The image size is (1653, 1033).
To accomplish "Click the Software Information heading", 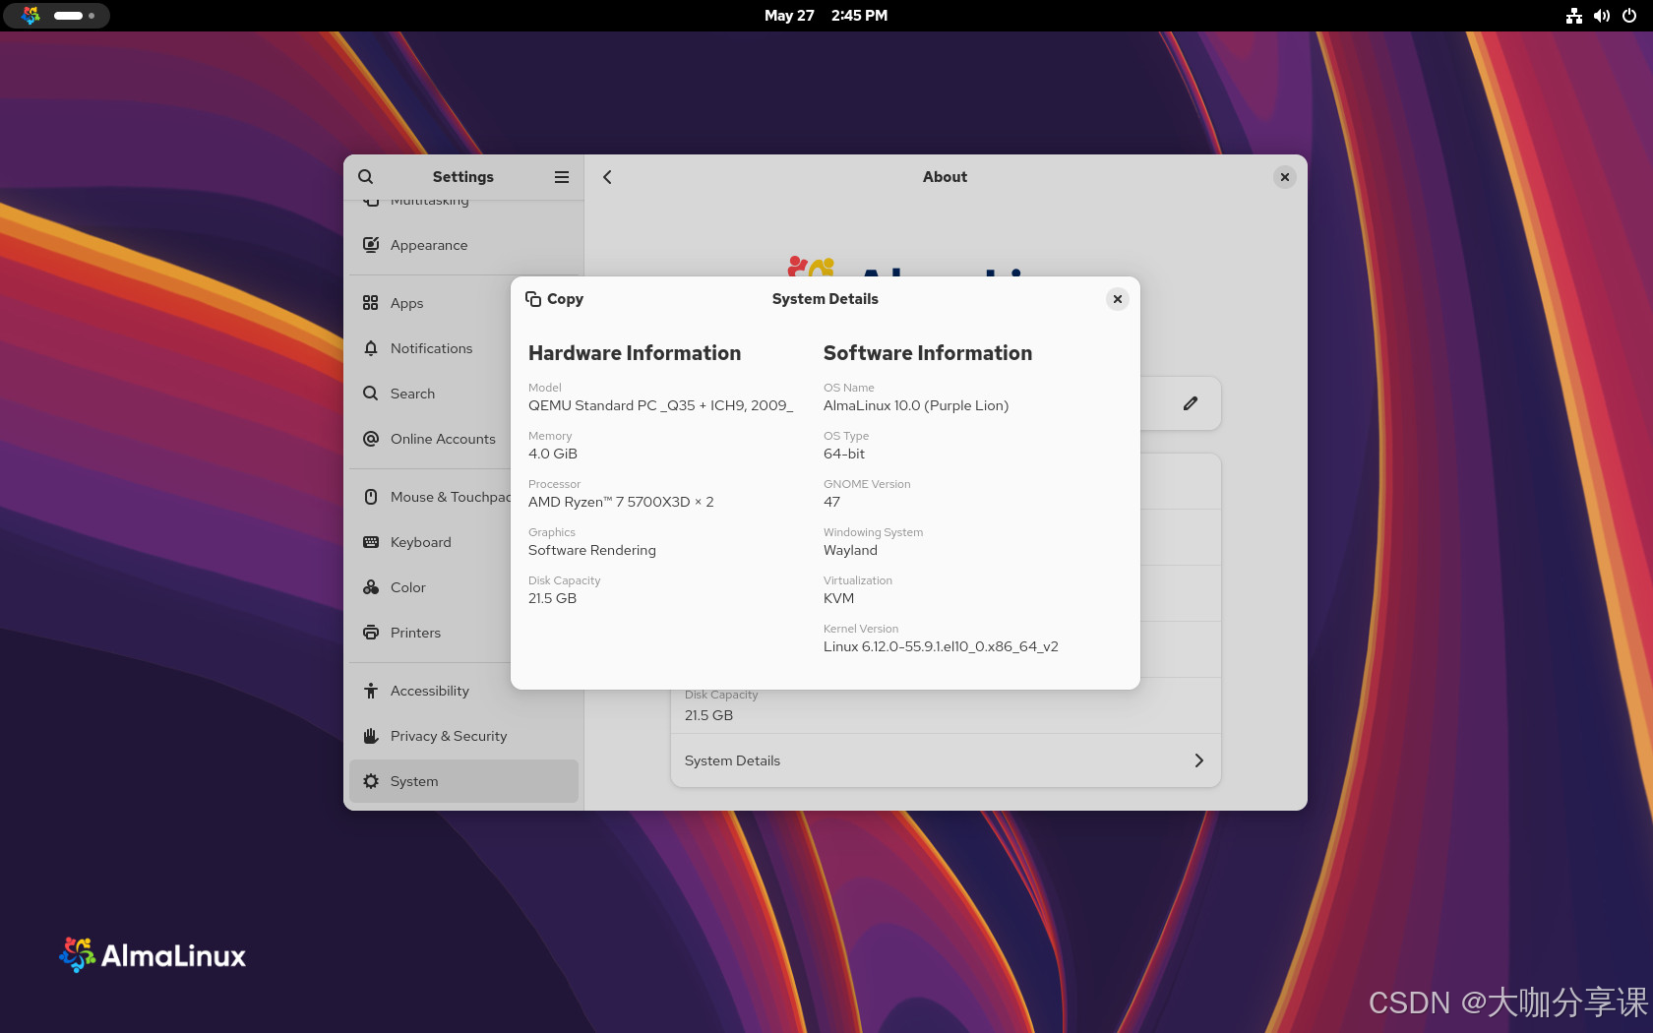I will tap(928, 353).
